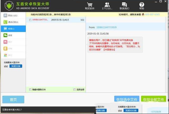Open the 帮助 question mark icon
Image resolution: width=169 pixels, height=114 pixels.
click(142, 5)
